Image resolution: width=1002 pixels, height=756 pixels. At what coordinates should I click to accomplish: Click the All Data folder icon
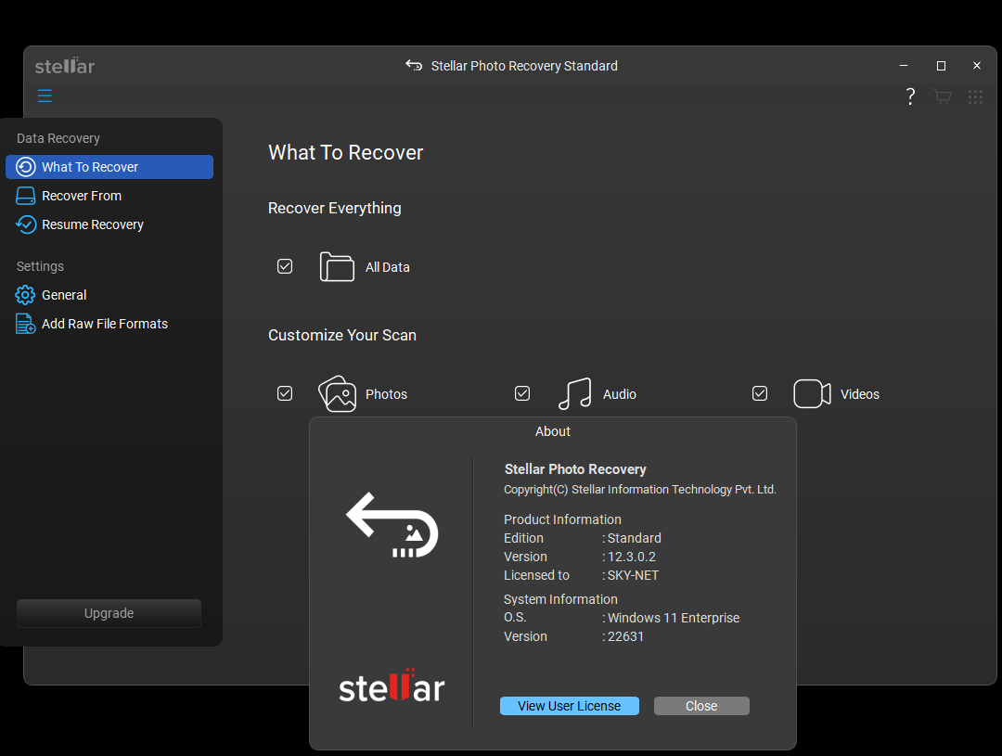click(x=337, y=266)
